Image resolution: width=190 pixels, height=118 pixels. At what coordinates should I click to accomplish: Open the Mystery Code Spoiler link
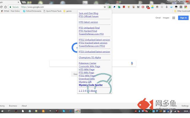point(91,85)
